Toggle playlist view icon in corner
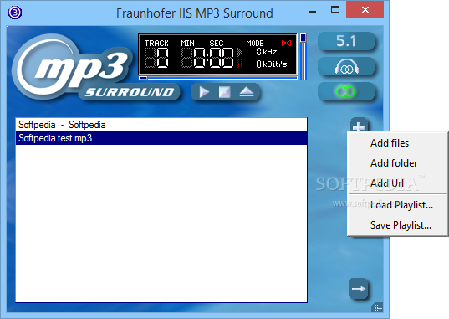This screenshot has width=449, height=319. [378, 308]
